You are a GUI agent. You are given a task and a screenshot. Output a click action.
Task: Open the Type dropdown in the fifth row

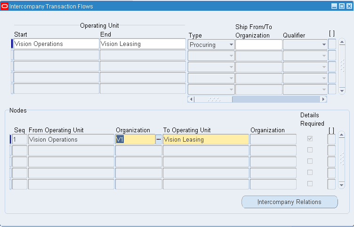(211, 89)
